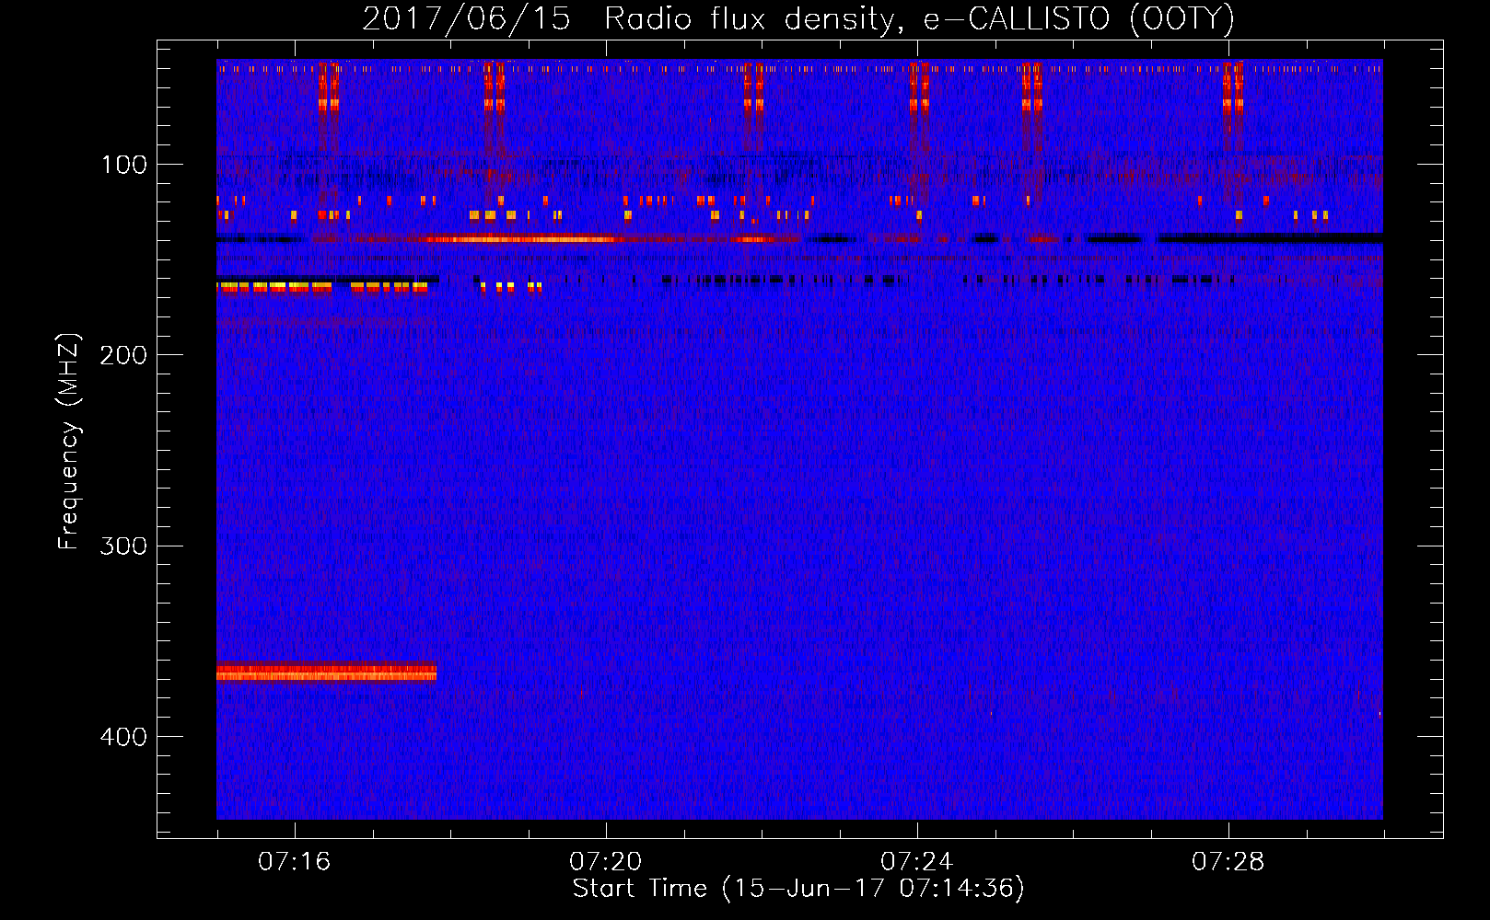This screenshot has width=1490, height=920.
Task: Click the 'Frequency (MHZ)' axis label
Action: [69, 441]
